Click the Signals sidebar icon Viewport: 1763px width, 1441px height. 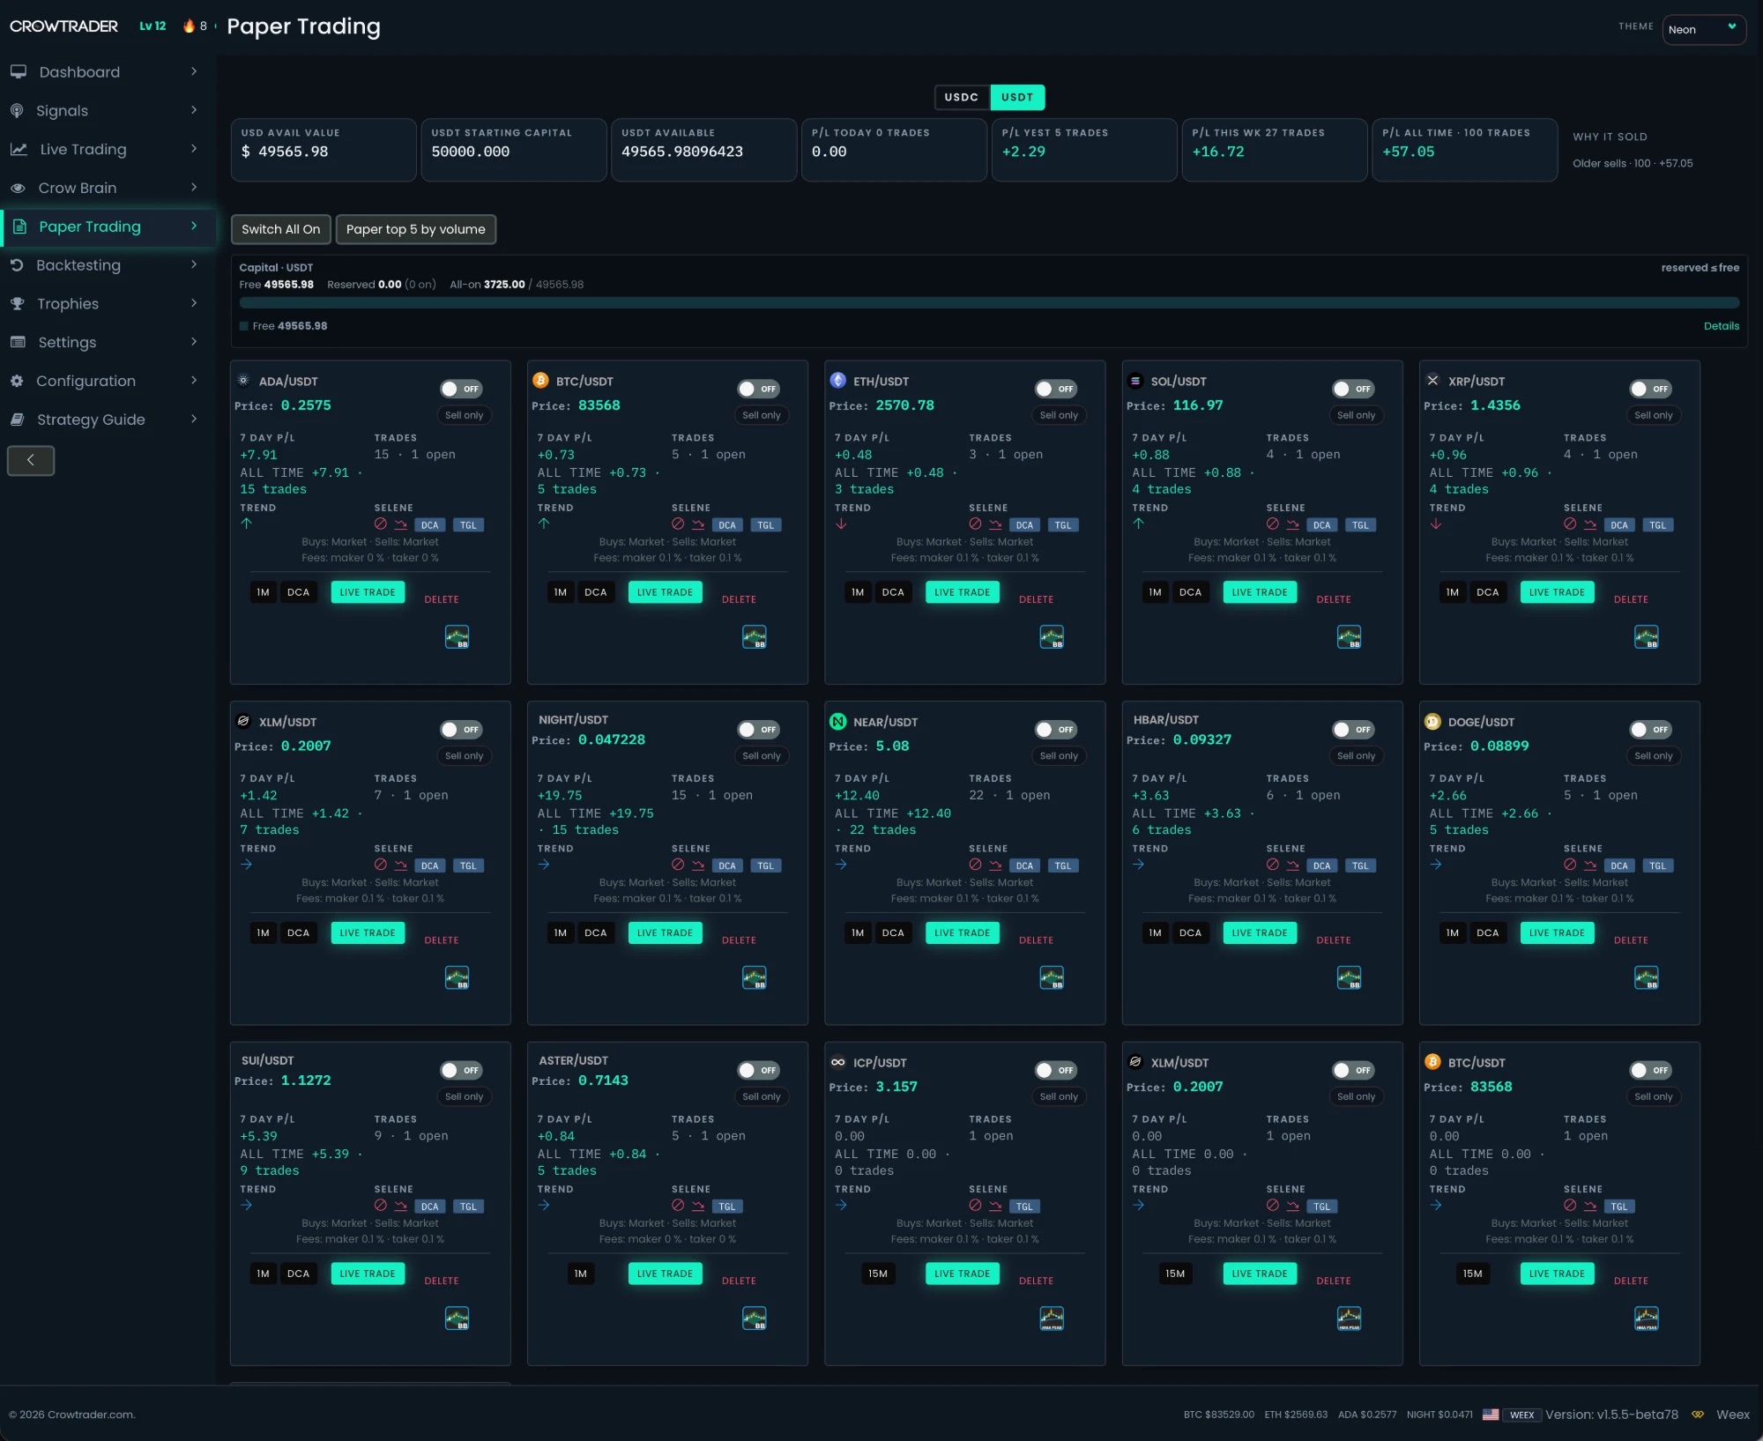pos(17,111)
